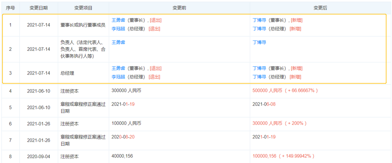392x163 pixels.
Task: Click 王勇睿 link in row 3 总经理
Action: point(118,69)
